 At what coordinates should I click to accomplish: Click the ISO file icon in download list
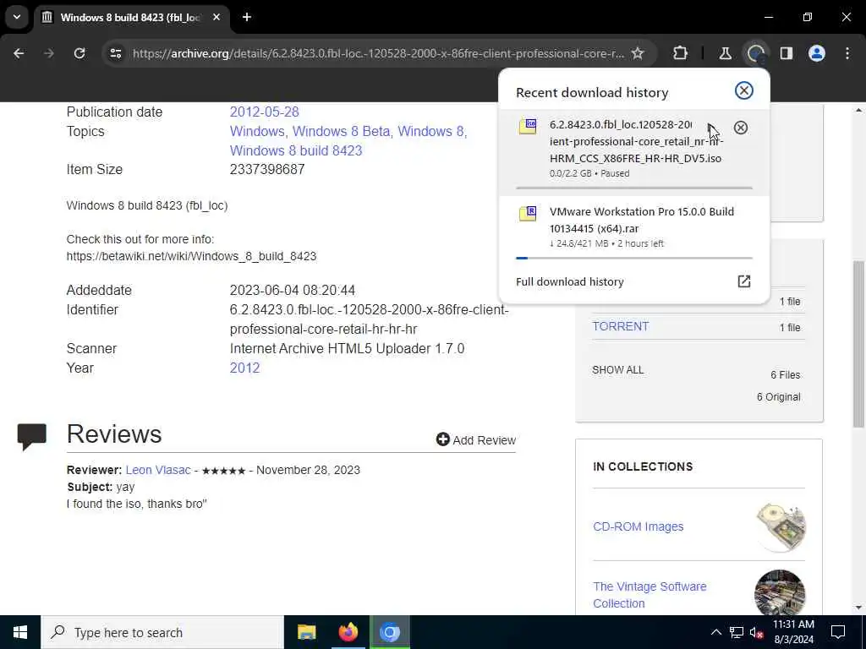(x=528, y=127)
